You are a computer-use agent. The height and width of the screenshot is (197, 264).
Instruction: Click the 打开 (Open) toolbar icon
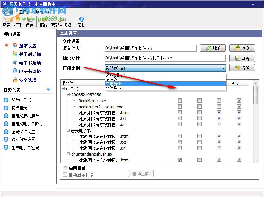click(x=18, y=22)
